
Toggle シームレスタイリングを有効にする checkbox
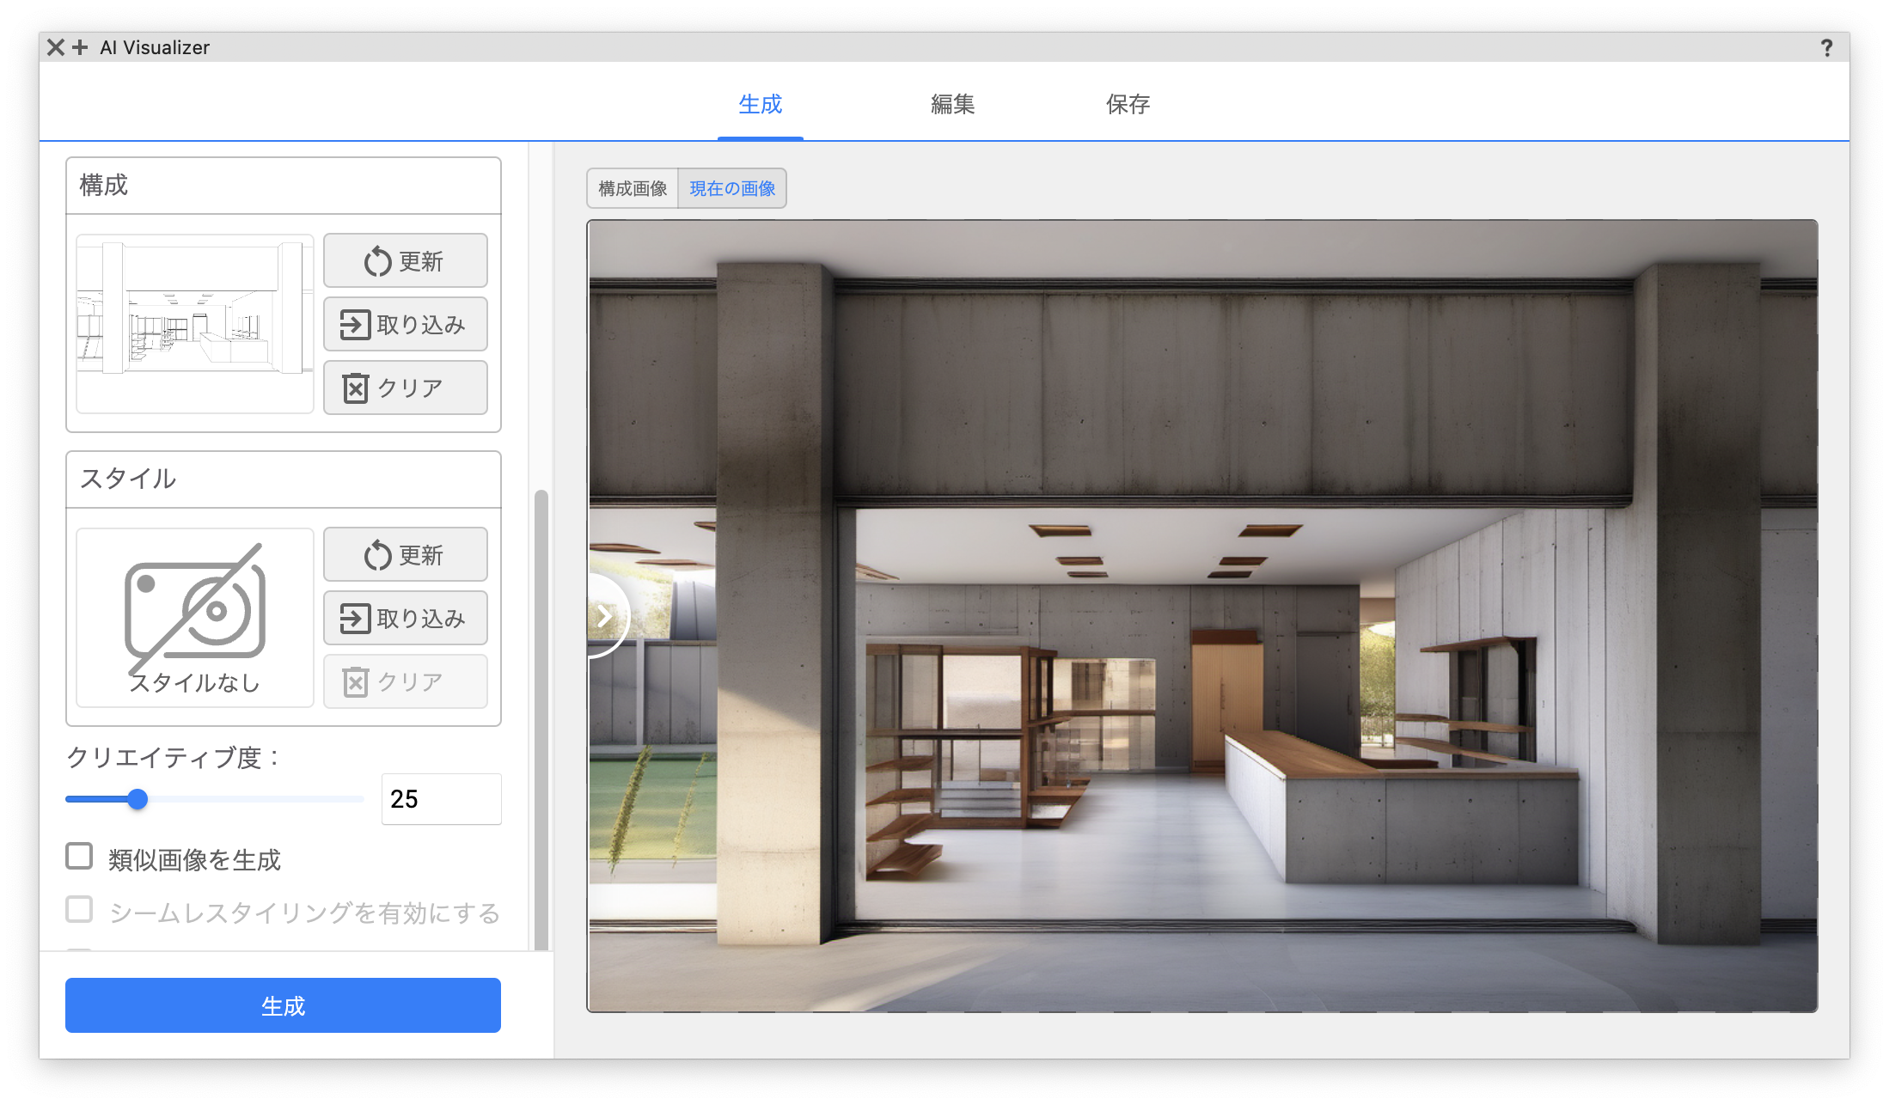point(80,910)
